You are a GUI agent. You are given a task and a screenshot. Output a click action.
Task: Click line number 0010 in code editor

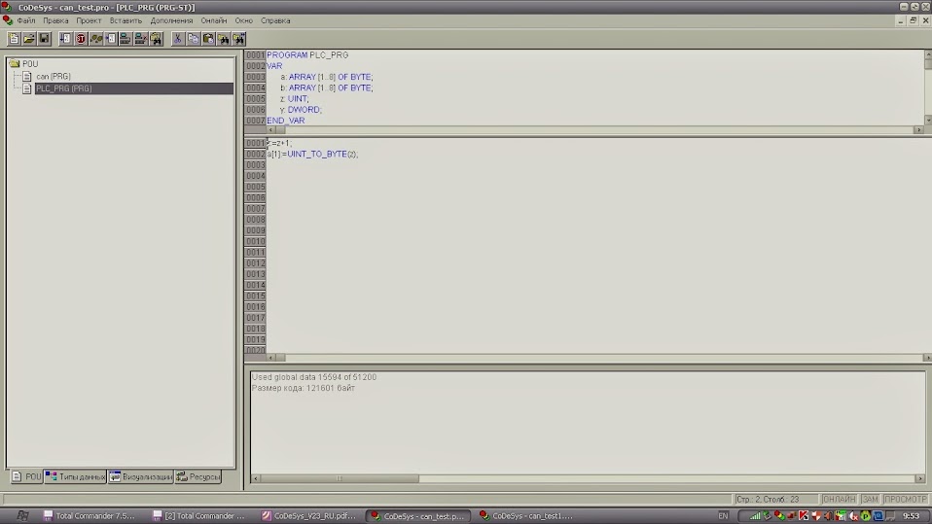coord(255,241)
